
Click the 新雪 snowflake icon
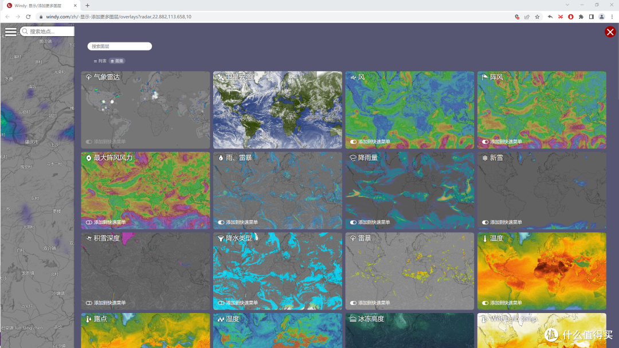[x=485, y=158]
